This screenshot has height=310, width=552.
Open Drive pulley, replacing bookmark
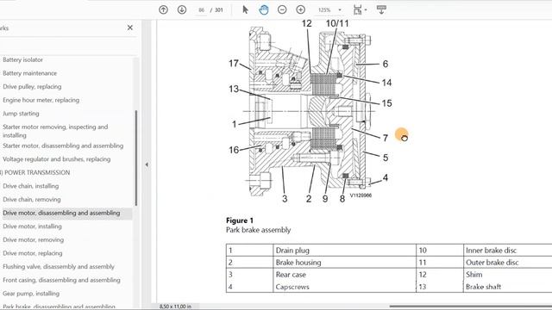click(32, 86)
